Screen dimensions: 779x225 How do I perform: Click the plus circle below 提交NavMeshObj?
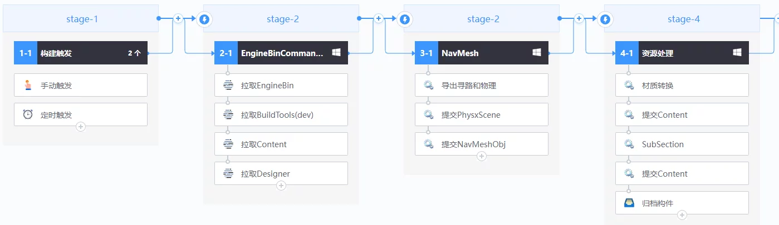click(x=482, y=156)
